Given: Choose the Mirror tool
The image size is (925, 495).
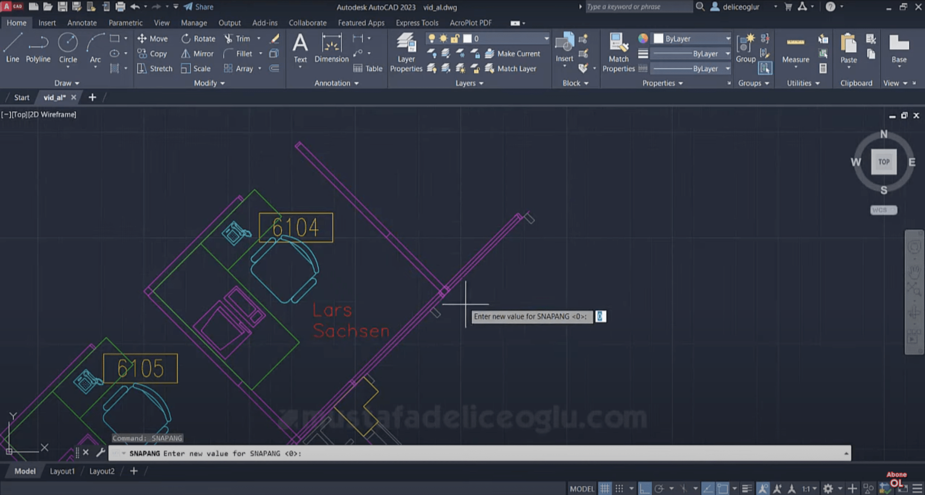Looking at the screenshot, I should pyautogui.click(x=197, y=53).
